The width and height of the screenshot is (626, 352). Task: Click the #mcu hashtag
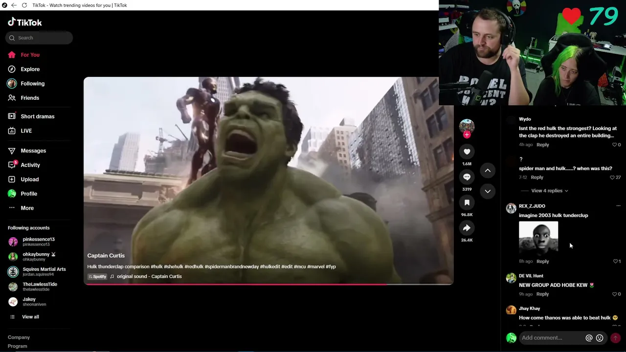click(x=300, y=267)
